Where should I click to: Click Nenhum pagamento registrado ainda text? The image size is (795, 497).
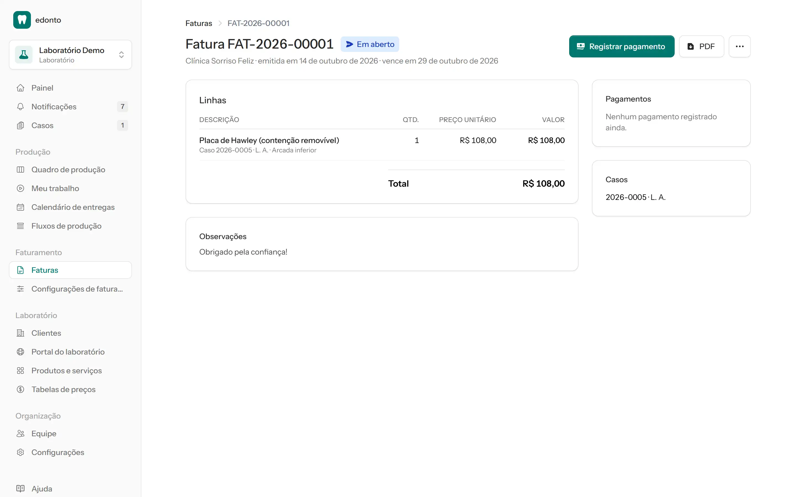pyautogui.click(x=661, y=122)
